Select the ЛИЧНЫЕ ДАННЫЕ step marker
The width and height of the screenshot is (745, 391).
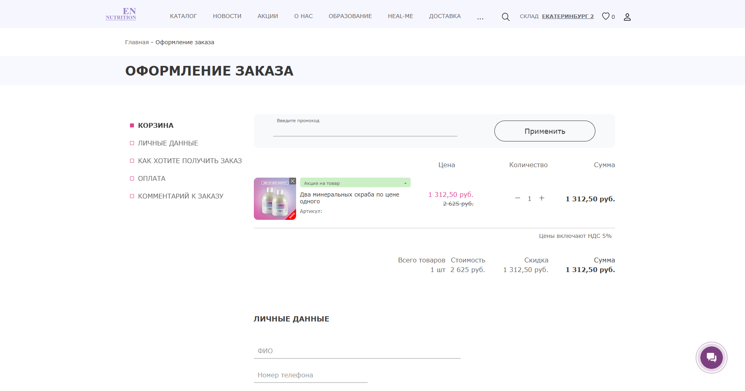pyautogui.click(x=132, y=143)
